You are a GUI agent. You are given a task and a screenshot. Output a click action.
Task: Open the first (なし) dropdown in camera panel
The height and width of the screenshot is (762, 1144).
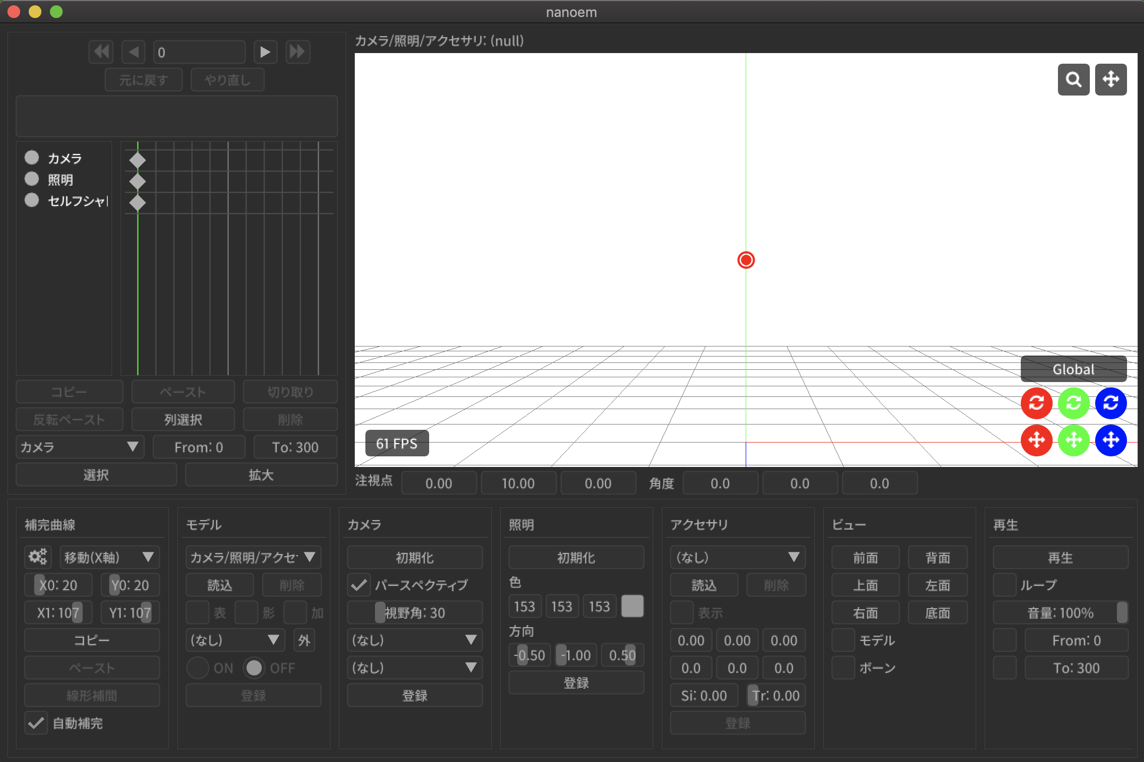click(415, 640)
